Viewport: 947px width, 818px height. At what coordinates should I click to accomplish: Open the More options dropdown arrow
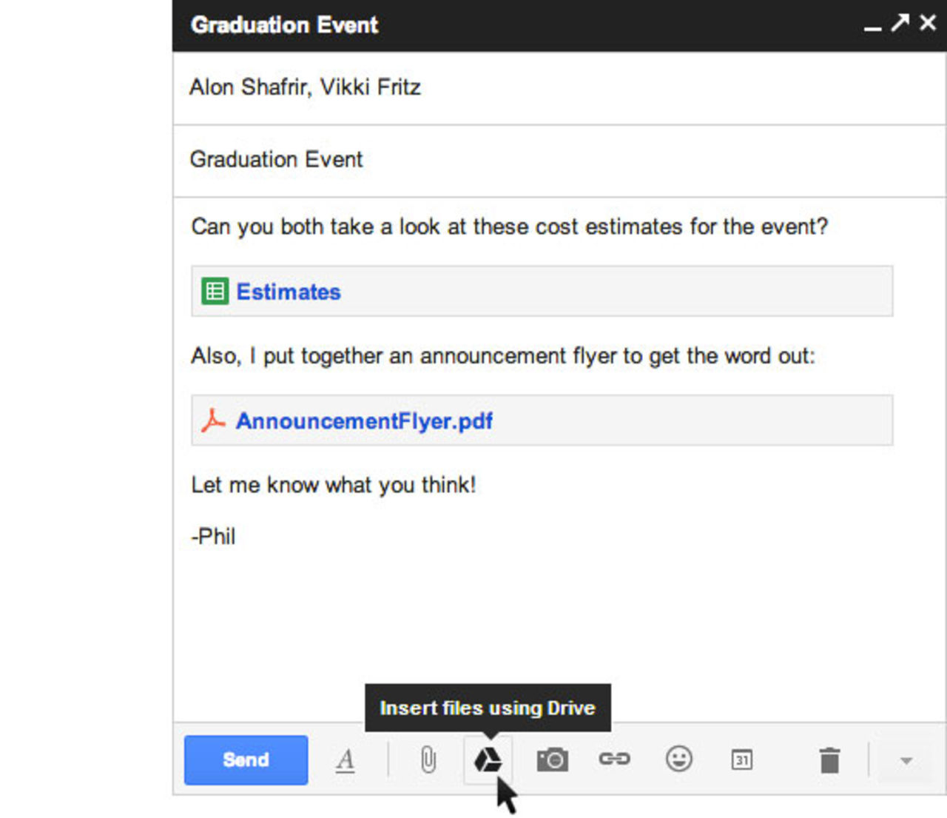pos(906,760)
